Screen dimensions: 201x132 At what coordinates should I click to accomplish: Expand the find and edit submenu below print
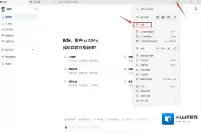(x=156, y=91)
